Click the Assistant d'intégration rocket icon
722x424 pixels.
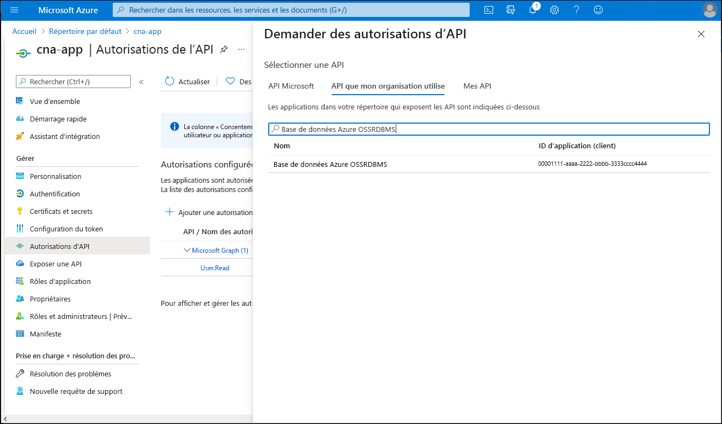[x=20, y=136]
